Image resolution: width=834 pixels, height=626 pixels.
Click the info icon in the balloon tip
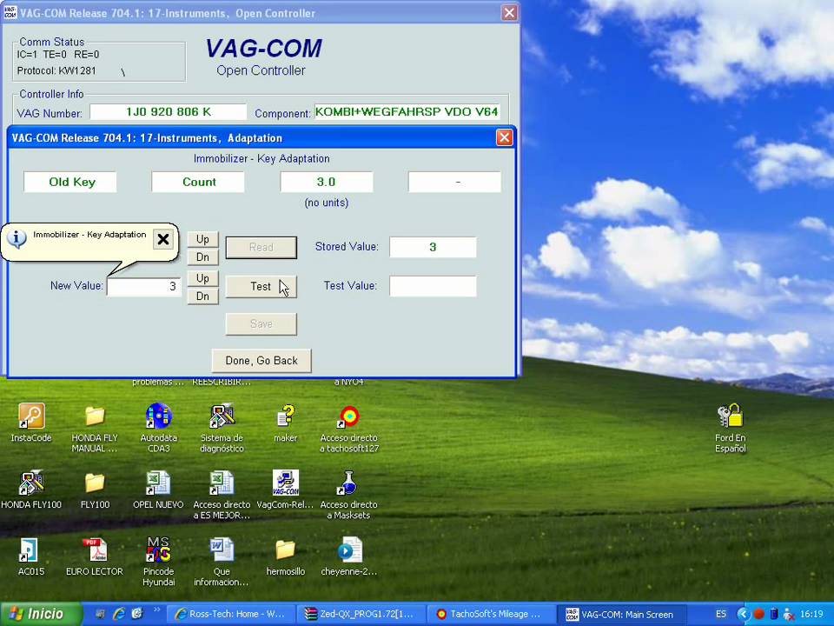click(17, 239)
